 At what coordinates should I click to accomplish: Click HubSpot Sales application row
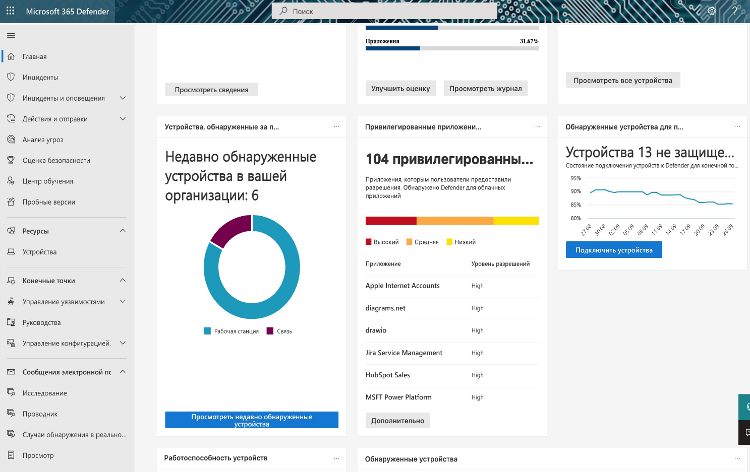(452, 375)
